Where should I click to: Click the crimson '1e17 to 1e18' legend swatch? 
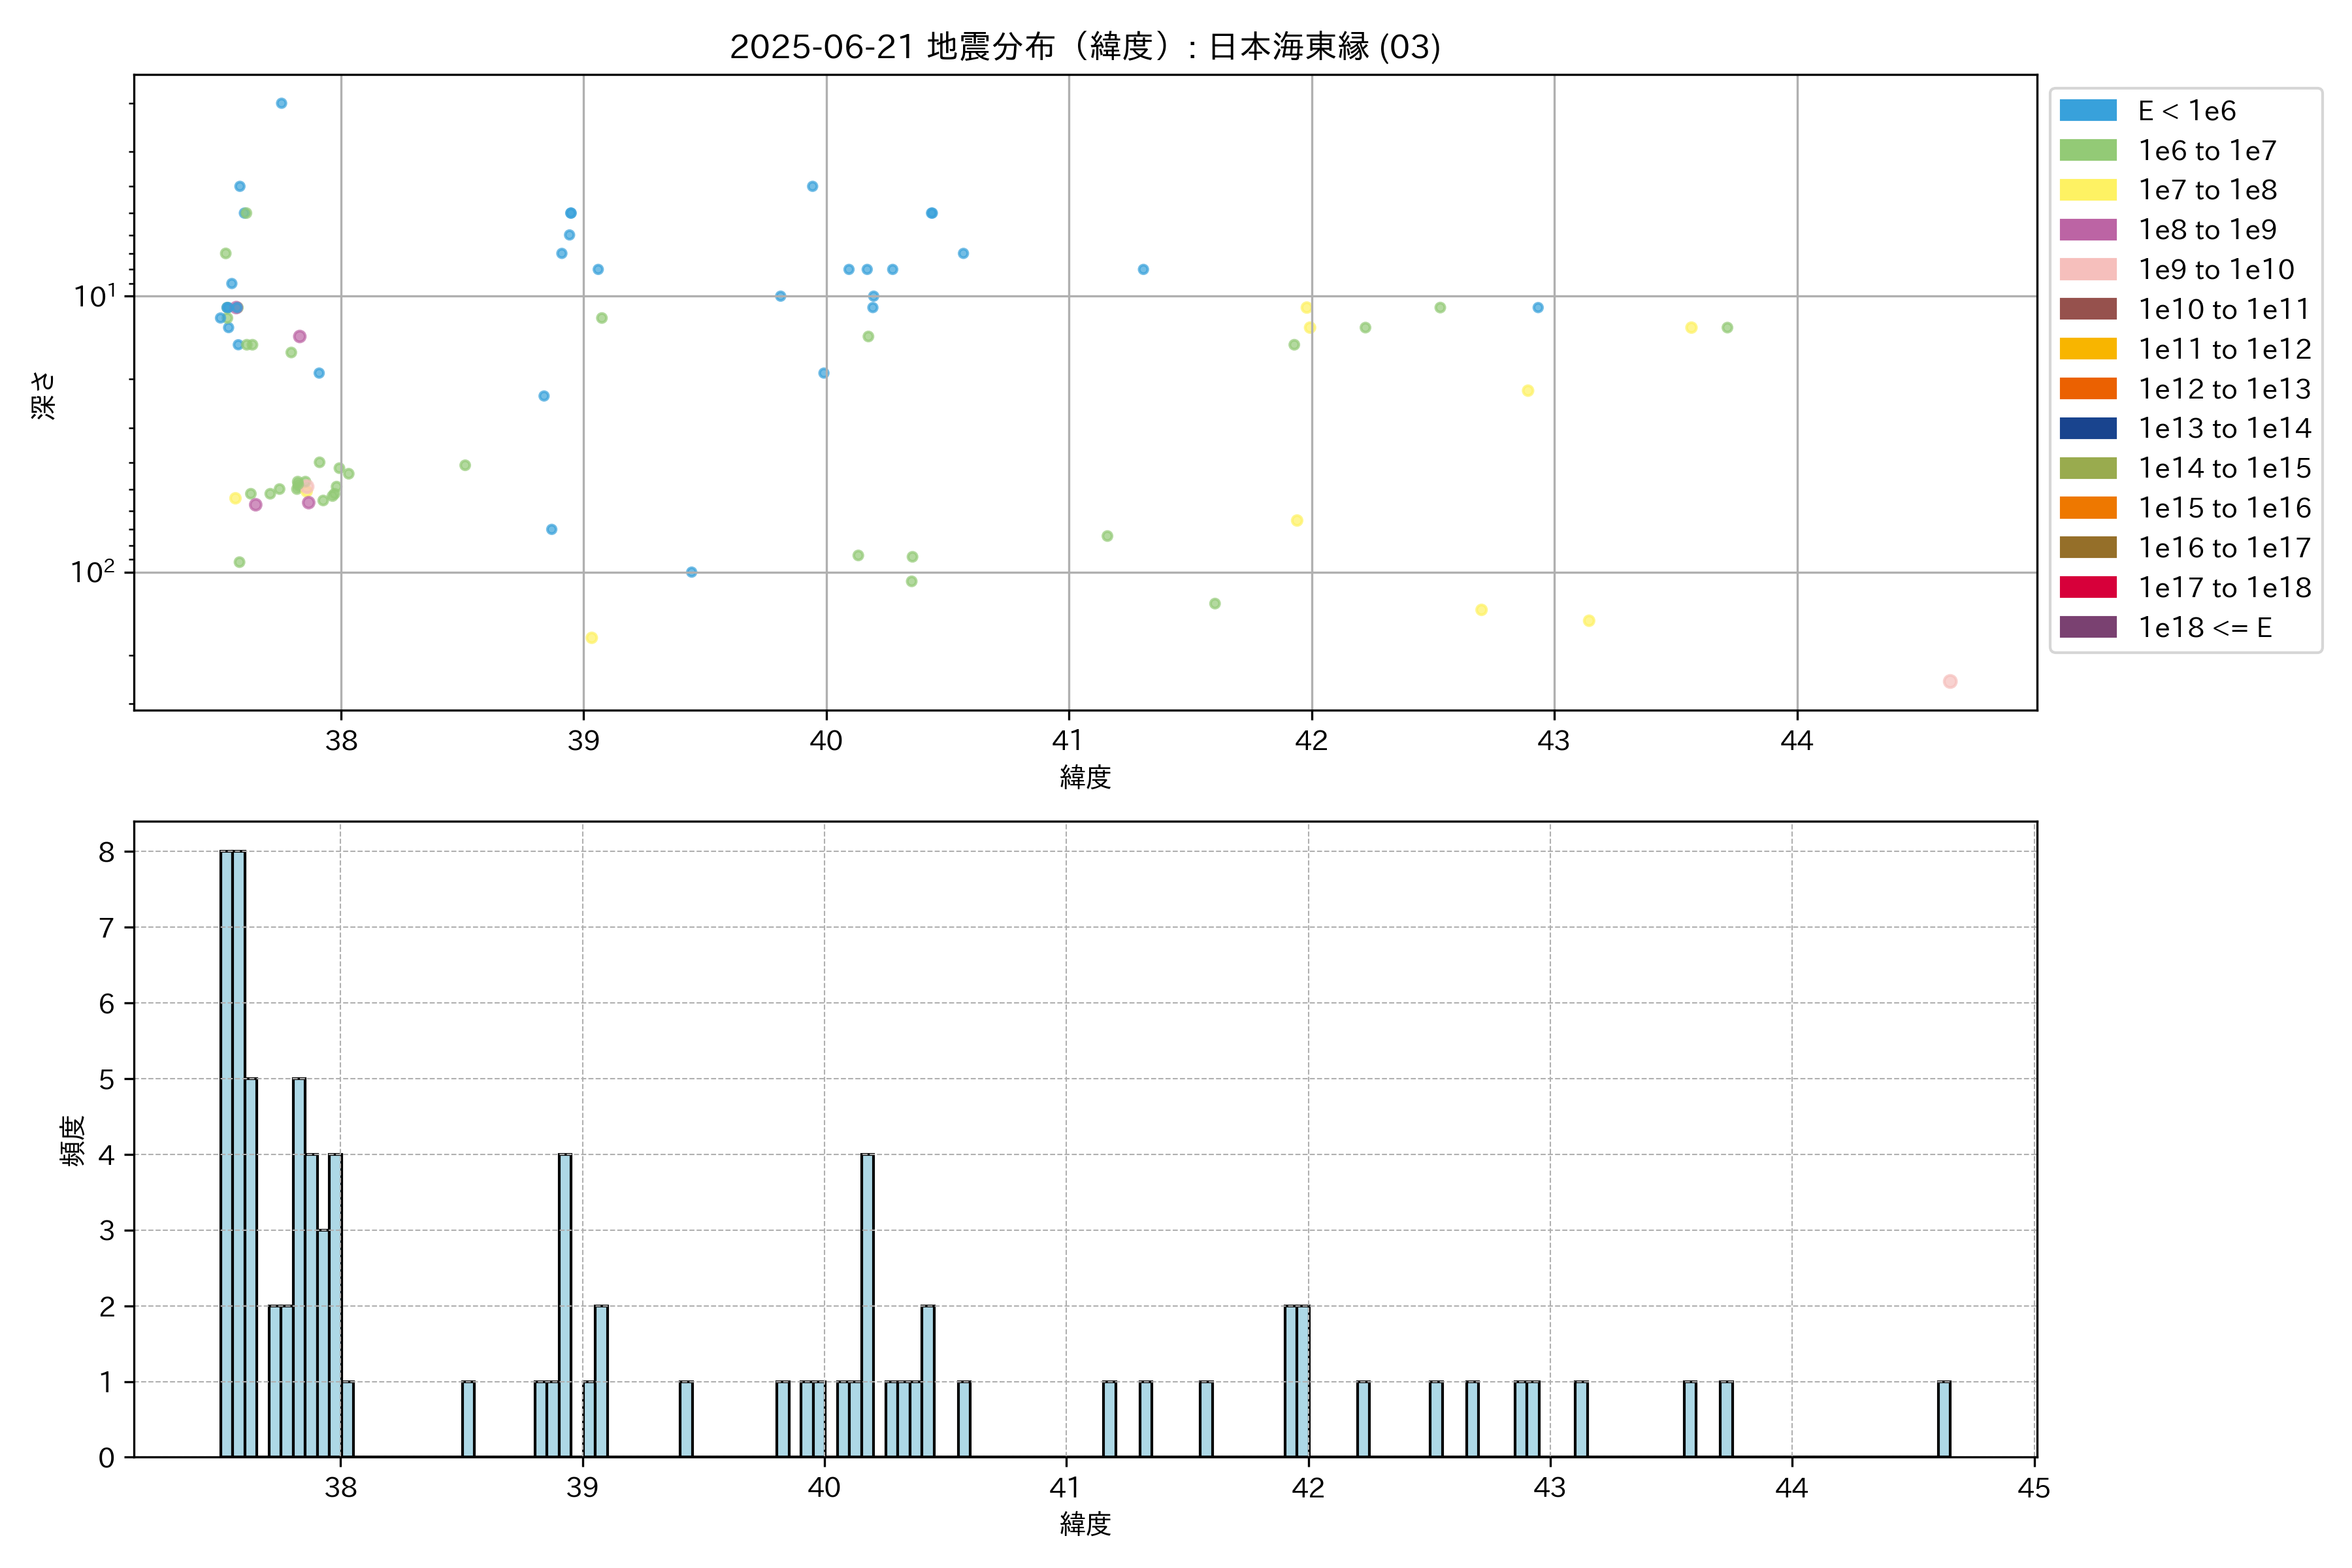(x=2087, y=587)
